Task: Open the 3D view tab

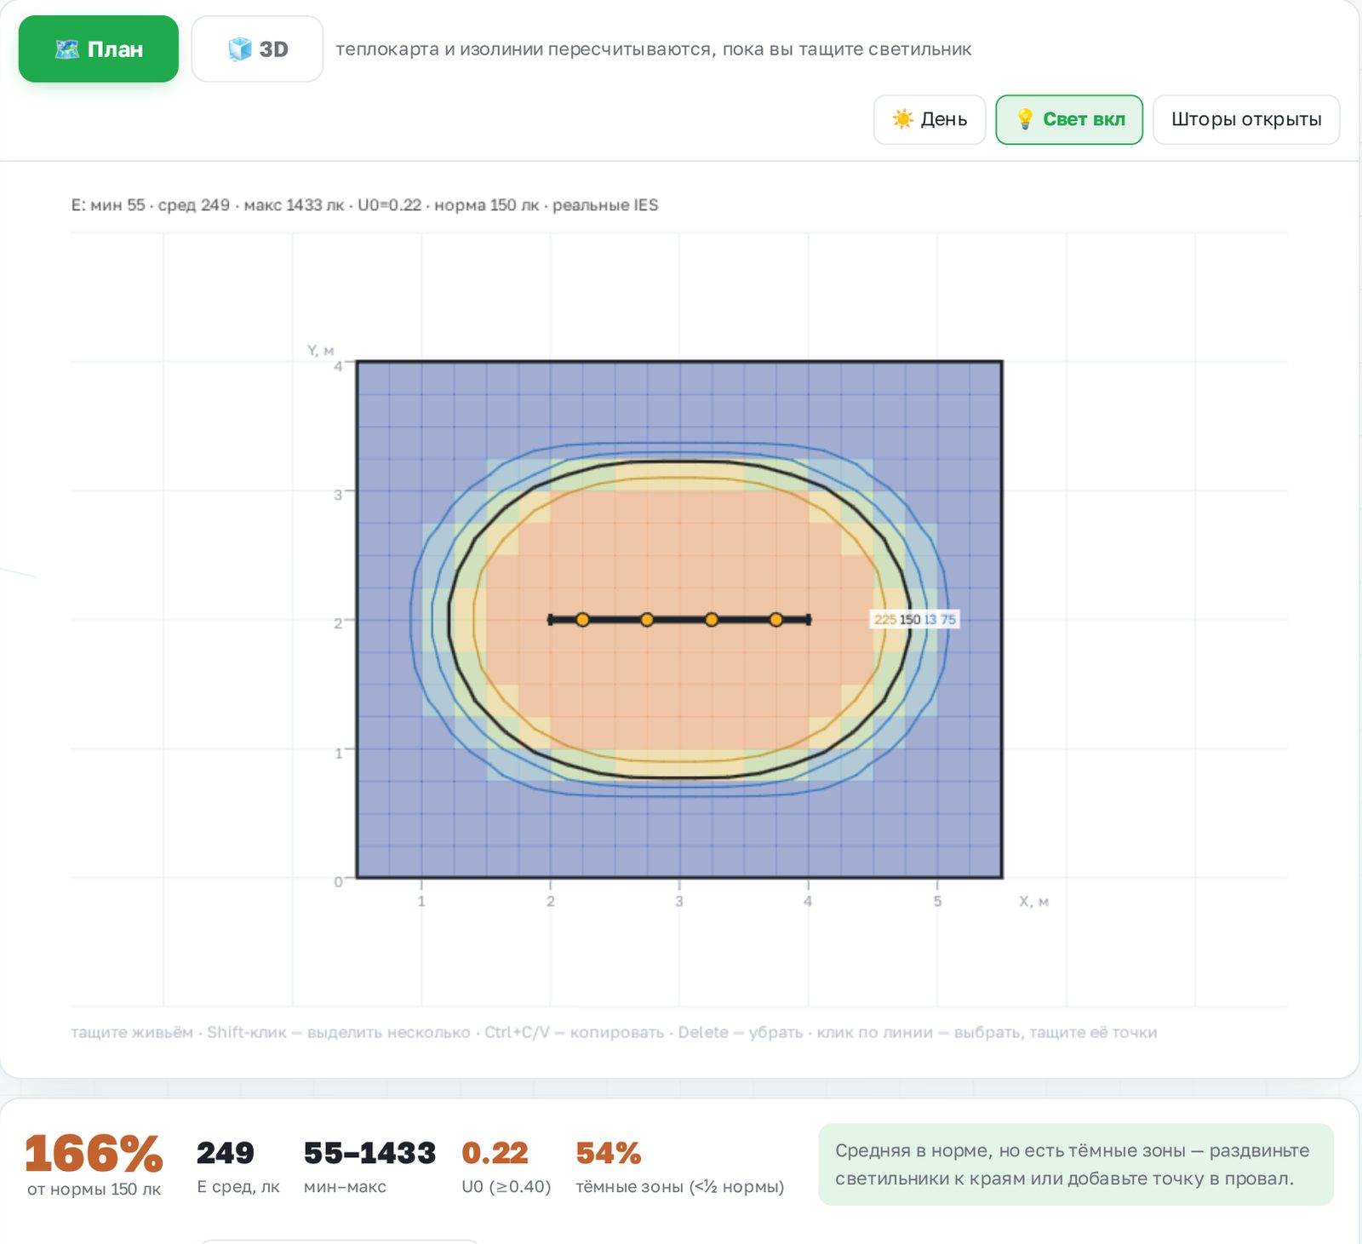Action: point(257,49)
